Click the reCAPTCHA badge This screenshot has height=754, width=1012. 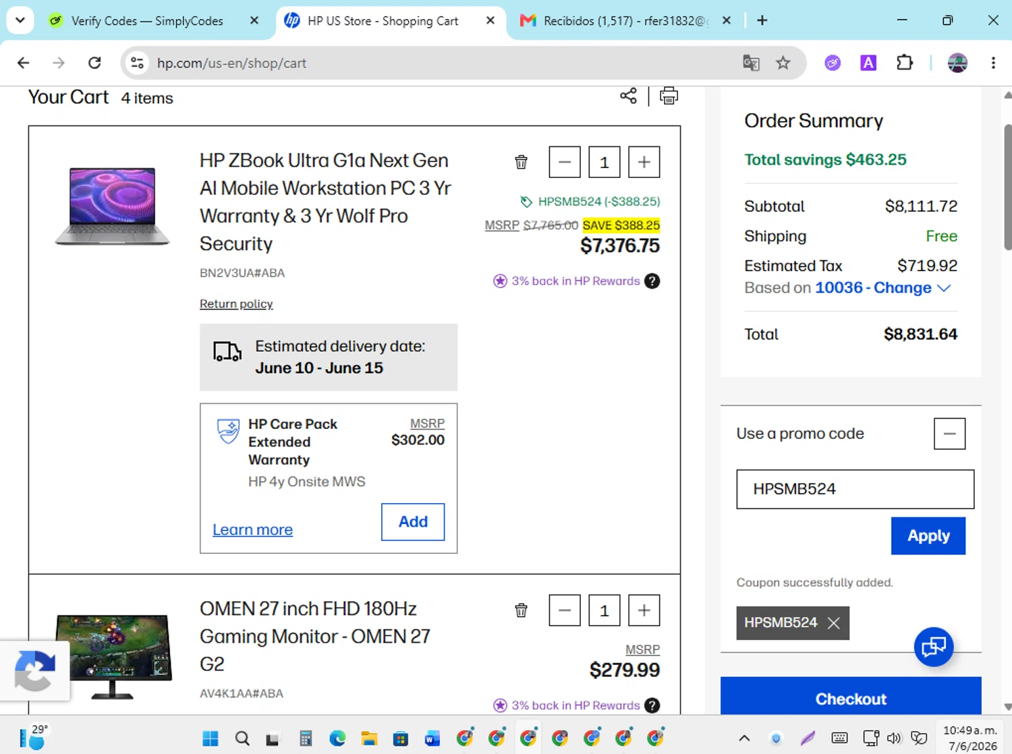click(34, 671)
